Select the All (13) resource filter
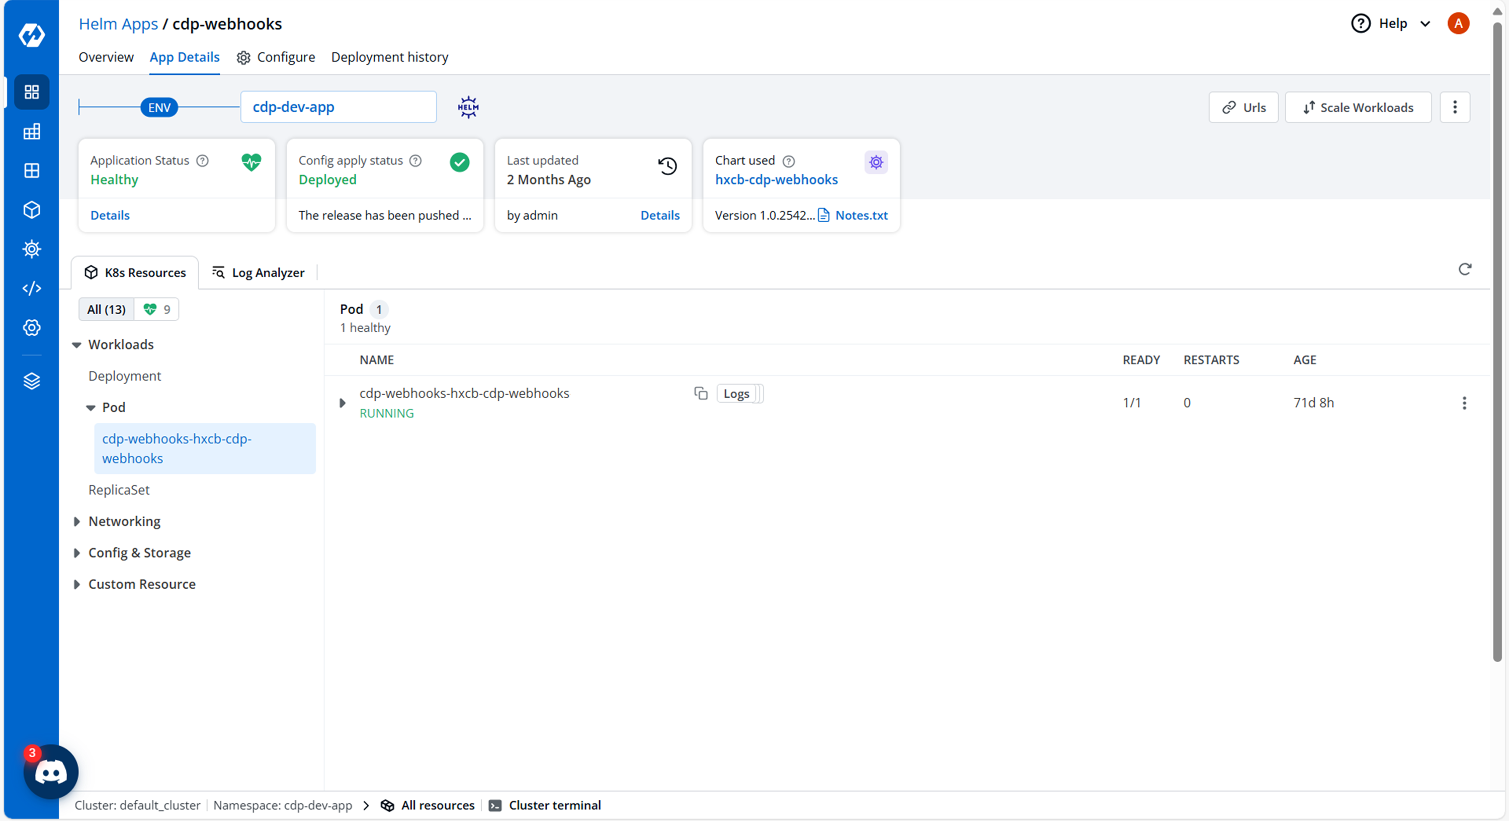This screenshot has height=821, width=1509. click(x=107, y=309)
